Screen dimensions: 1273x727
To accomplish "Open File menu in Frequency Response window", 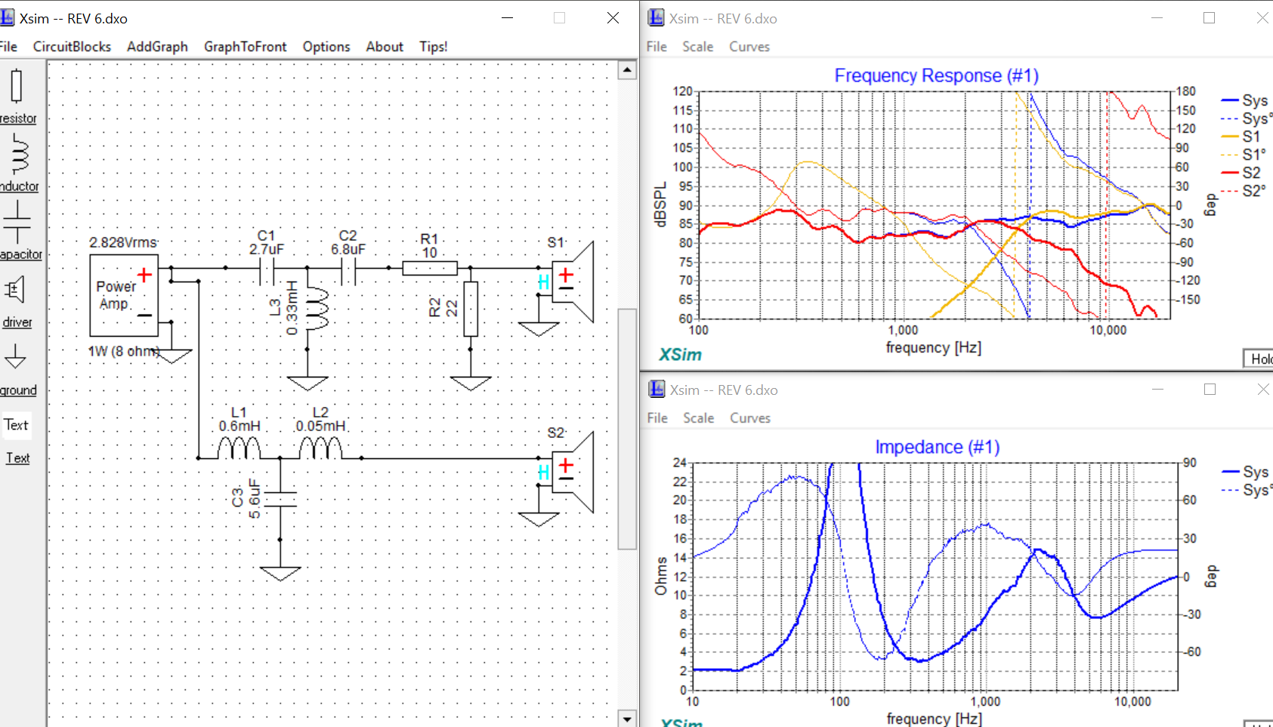I will coord(657,47).
